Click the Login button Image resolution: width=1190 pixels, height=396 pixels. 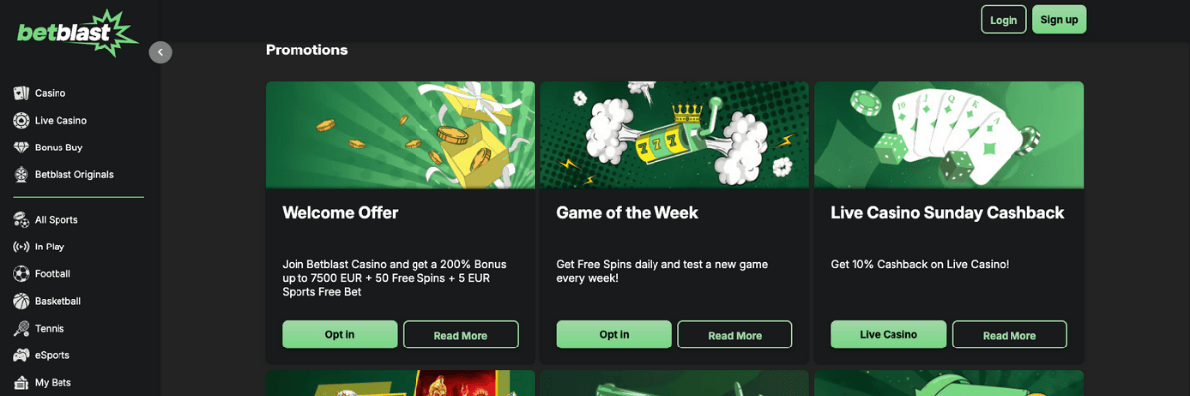click(x=1004, y=20)
